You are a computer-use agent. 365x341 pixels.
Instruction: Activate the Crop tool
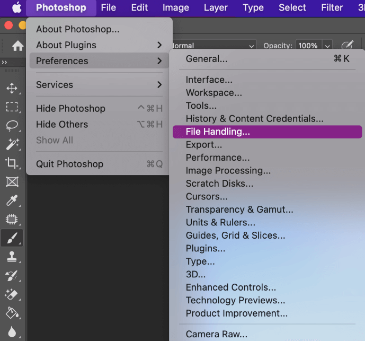(12, 163)
